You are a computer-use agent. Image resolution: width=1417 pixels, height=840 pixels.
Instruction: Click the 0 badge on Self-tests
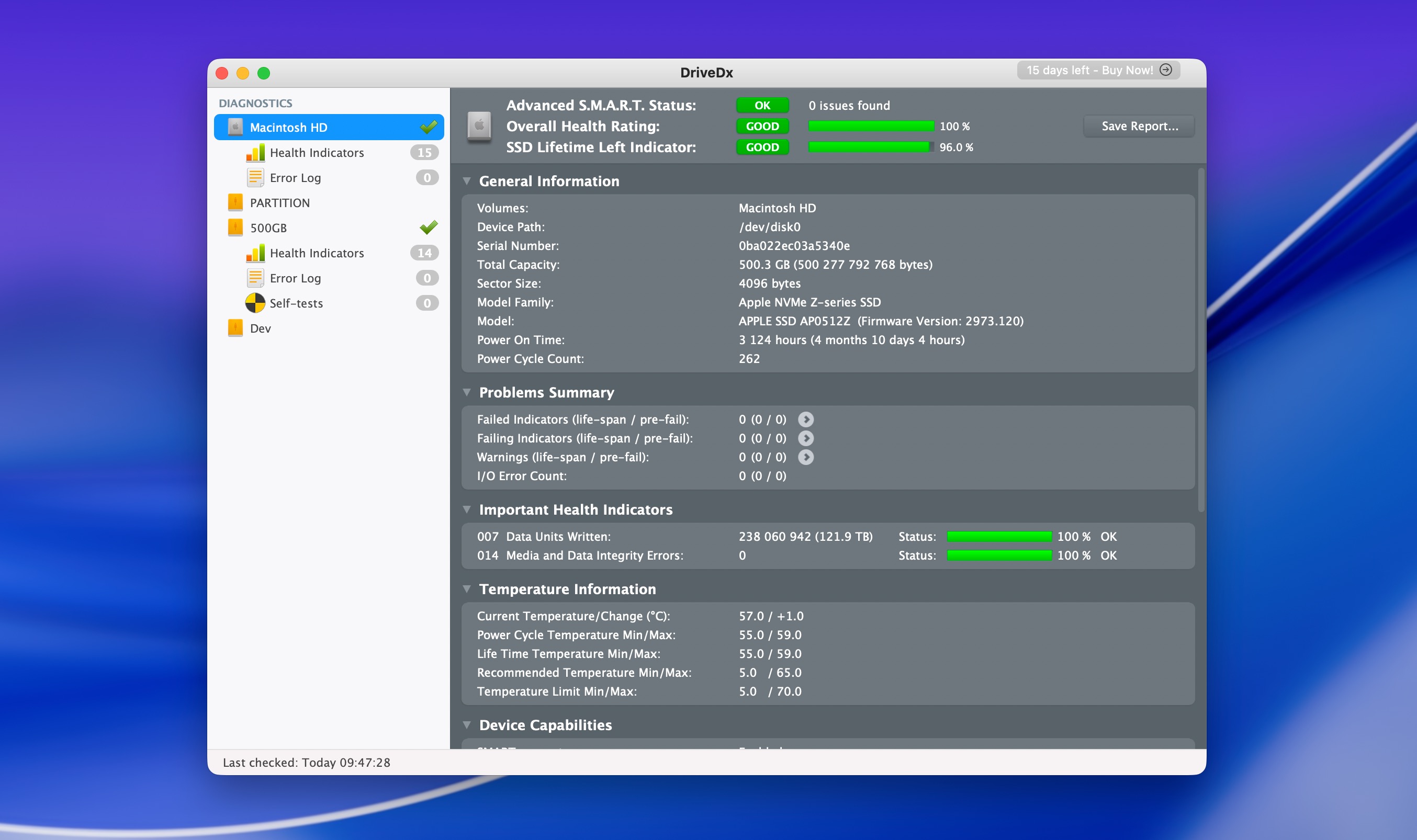[428, 303]
